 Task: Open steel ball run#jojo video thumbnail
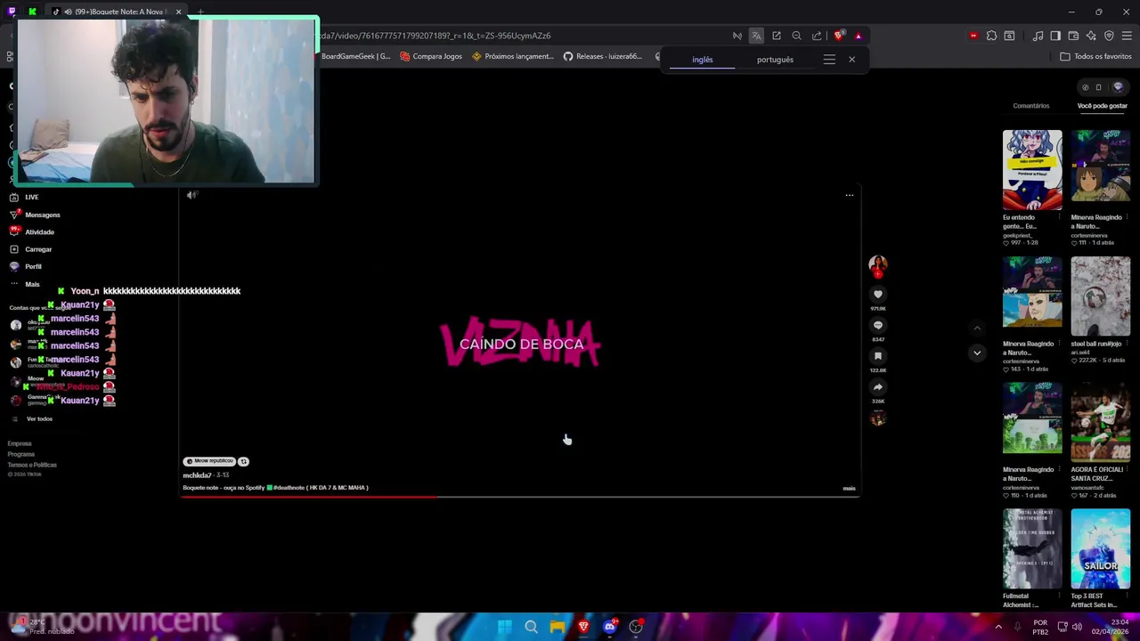coord(1101,296)
